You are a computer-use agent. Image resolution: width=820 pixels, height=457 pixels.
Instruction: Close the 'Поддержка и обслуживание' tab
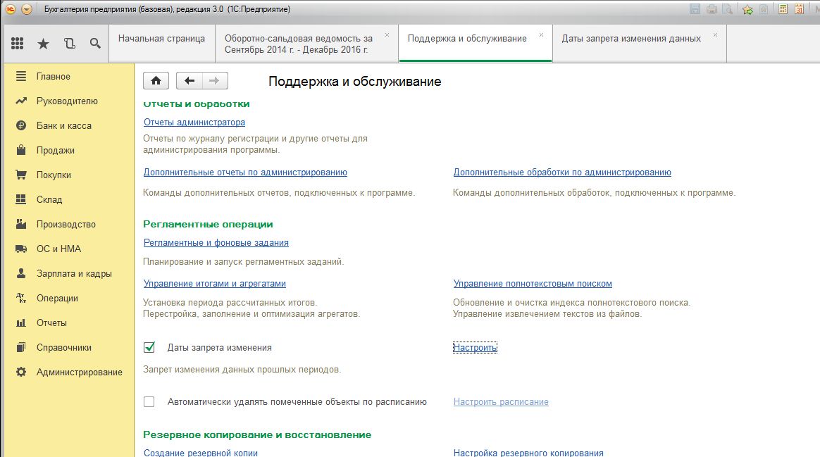point(541,35)
